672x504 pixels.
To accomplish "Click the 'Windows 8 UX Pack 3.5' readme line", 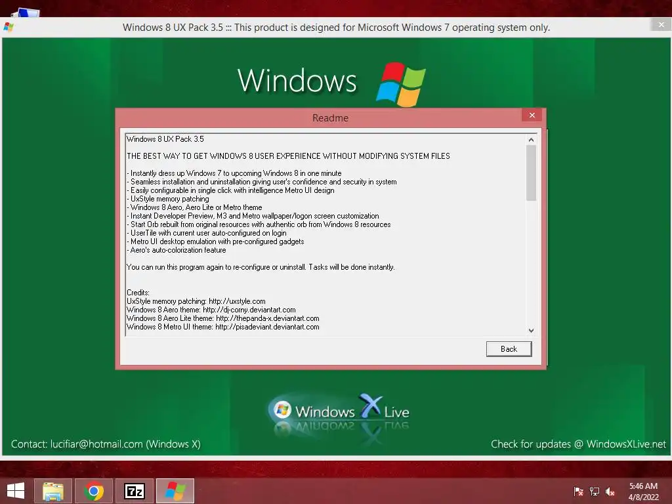I will (x=165, y=139).
